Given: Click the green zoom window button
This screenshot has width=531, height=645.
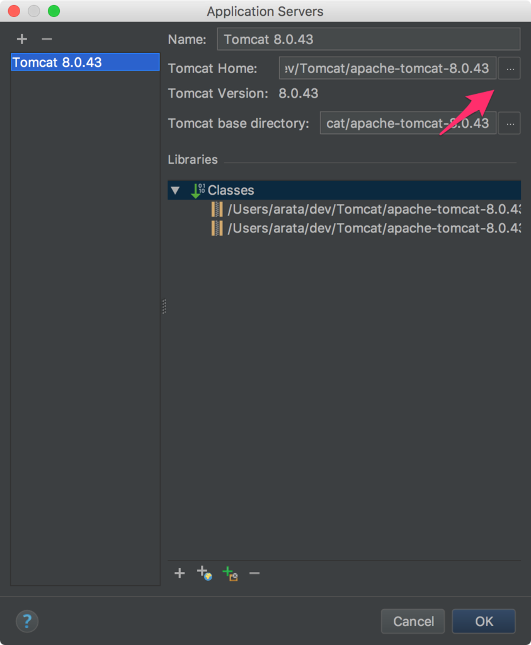Looking at the screenshot, I should [54, 11].
